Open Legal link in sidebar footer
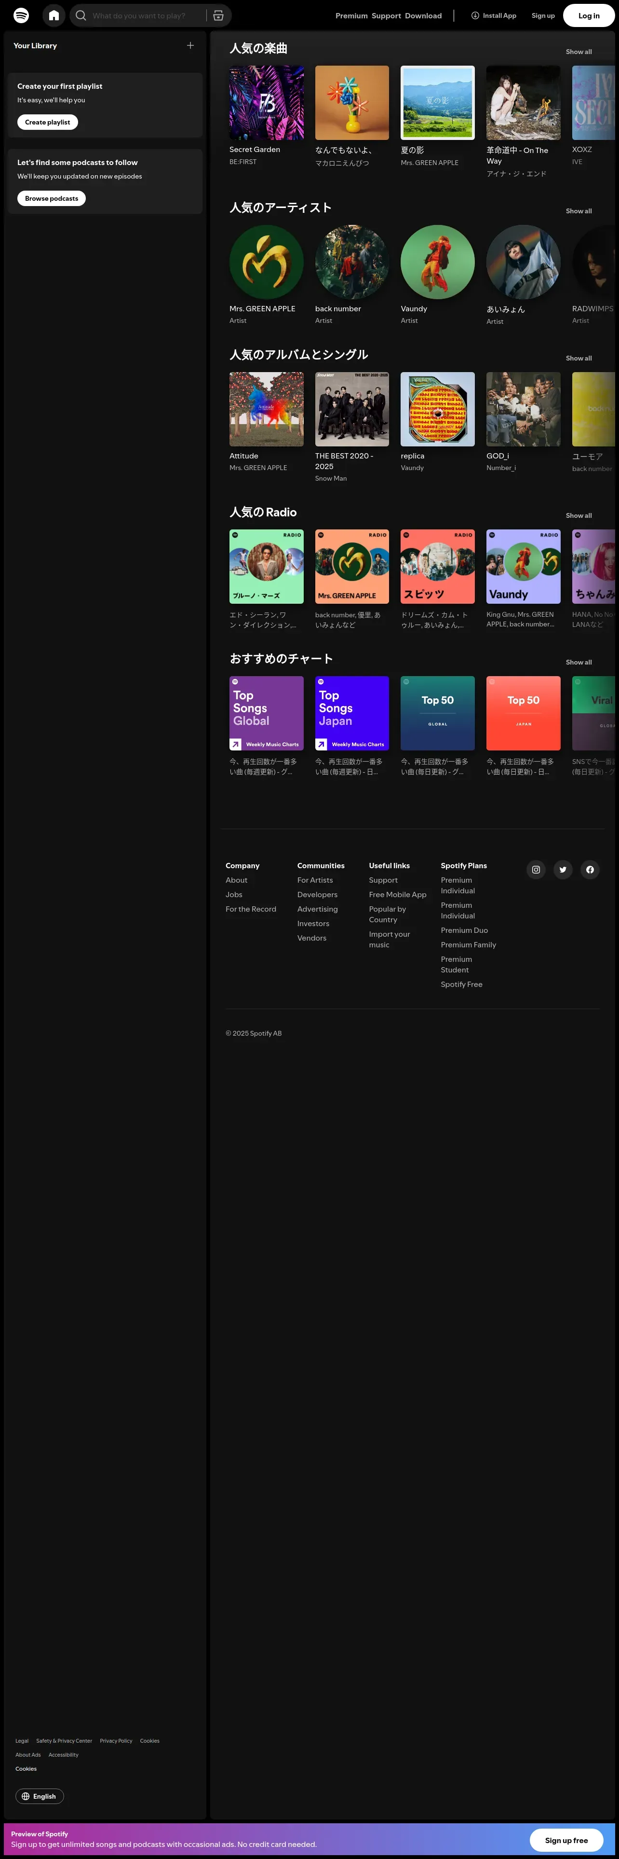Screen dimensions: 619x1859 [x=22, y=1741]
